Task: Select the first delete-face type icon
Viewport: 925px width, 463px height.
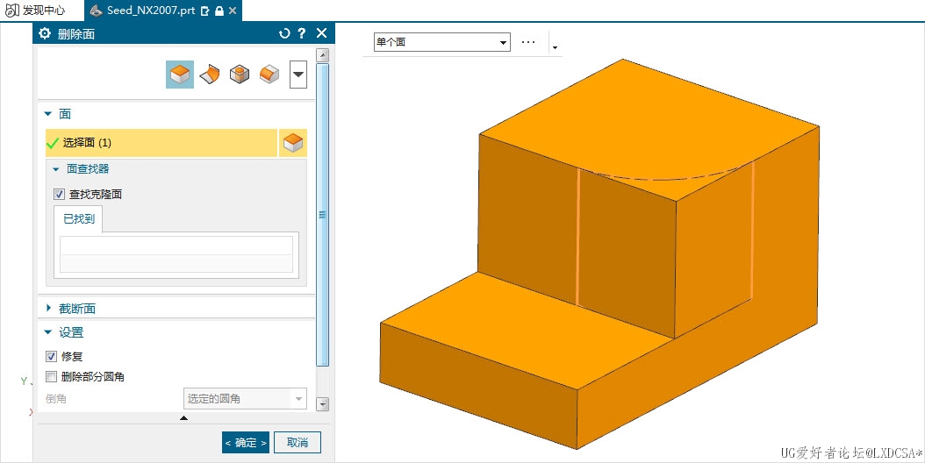Action: click(180, 75)
